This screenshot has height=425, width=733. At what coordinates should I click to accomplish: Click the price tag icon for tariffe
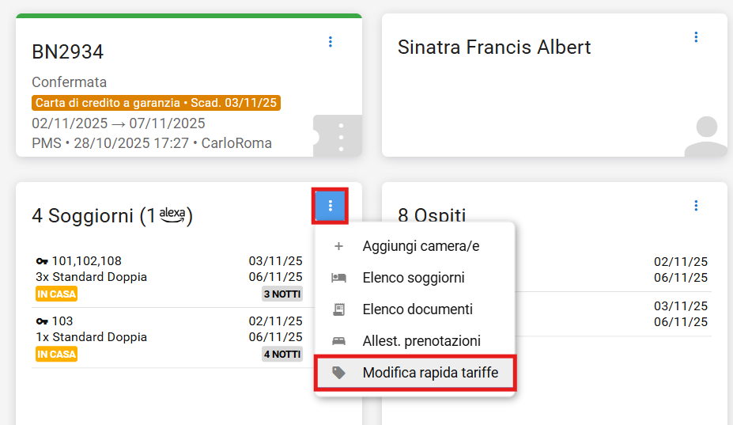coord(338,373)
